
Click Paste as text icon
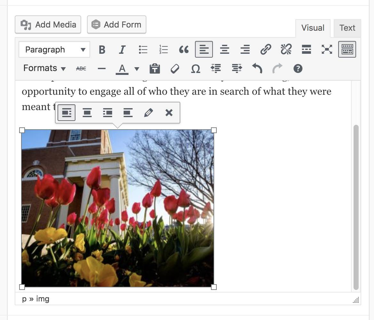(x=155, y=68)
